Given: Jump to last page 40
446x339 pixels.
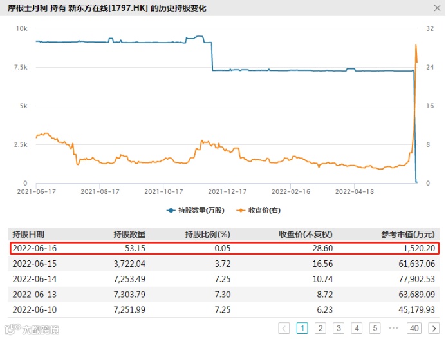Looking at the screenshot, I should [x=414, y=328].
